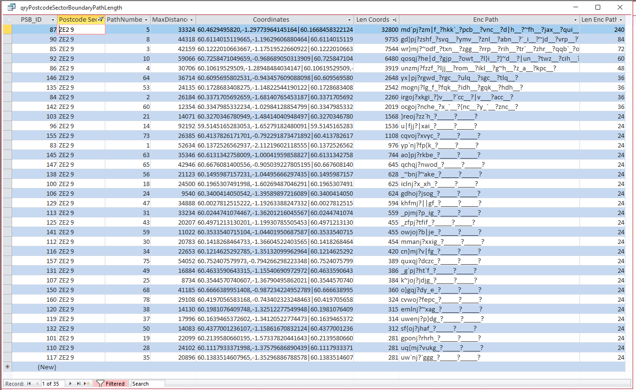The height and width of the screenshot is (390, 636).
Task: Click Postcode Sector cell in PSB_ID 87 row
Action: point(81,29)
